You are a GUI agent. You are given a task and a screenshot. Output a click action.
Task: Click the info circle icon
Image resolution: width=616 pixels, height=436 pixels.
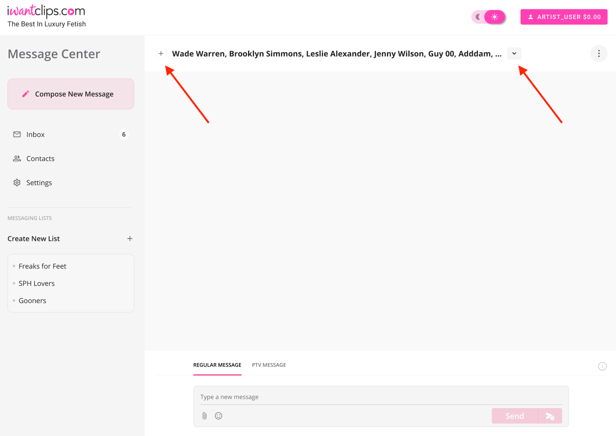click(602, 366)
